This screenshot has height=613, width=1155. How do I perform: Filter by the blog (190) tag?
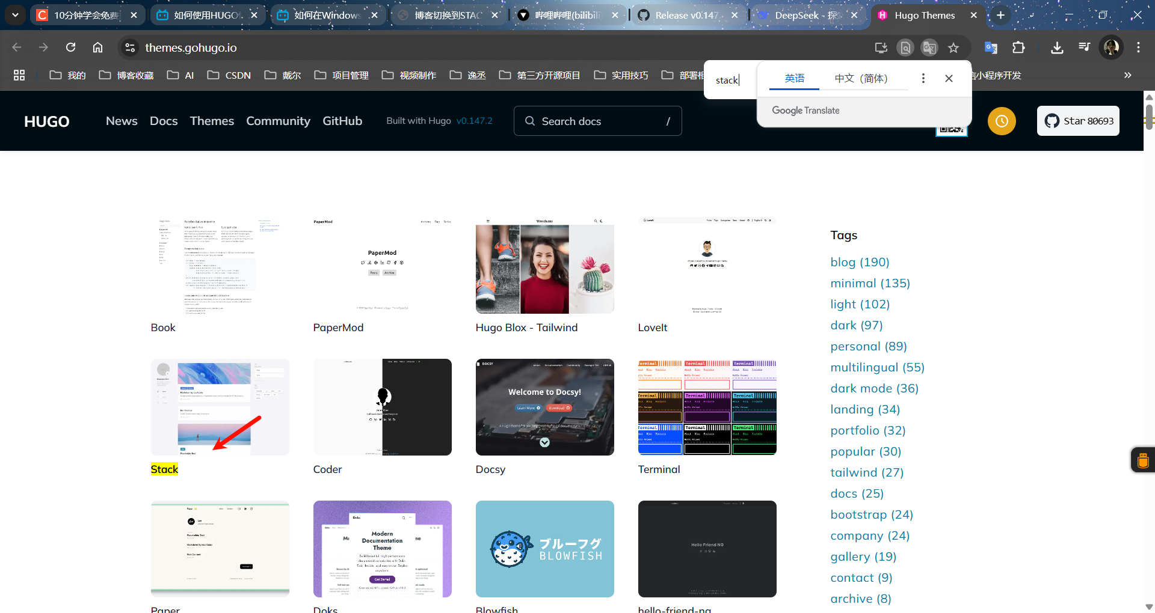[x=860, y=262]
